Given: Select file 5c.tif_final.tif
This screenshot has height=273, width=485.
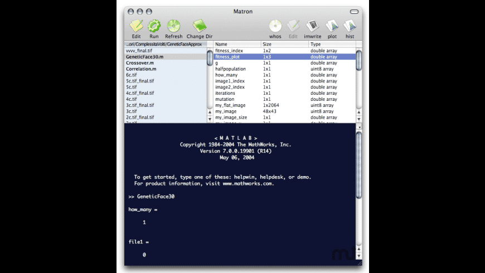Looking at the screenshot, I should pyautogui.click(x=166, y=81).
